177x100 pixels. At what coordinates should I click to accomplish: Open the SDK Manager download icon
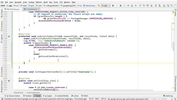coord(164,6)
